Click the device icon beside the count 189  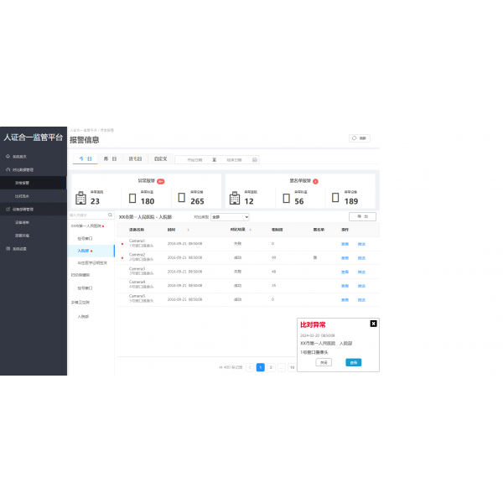335,197
